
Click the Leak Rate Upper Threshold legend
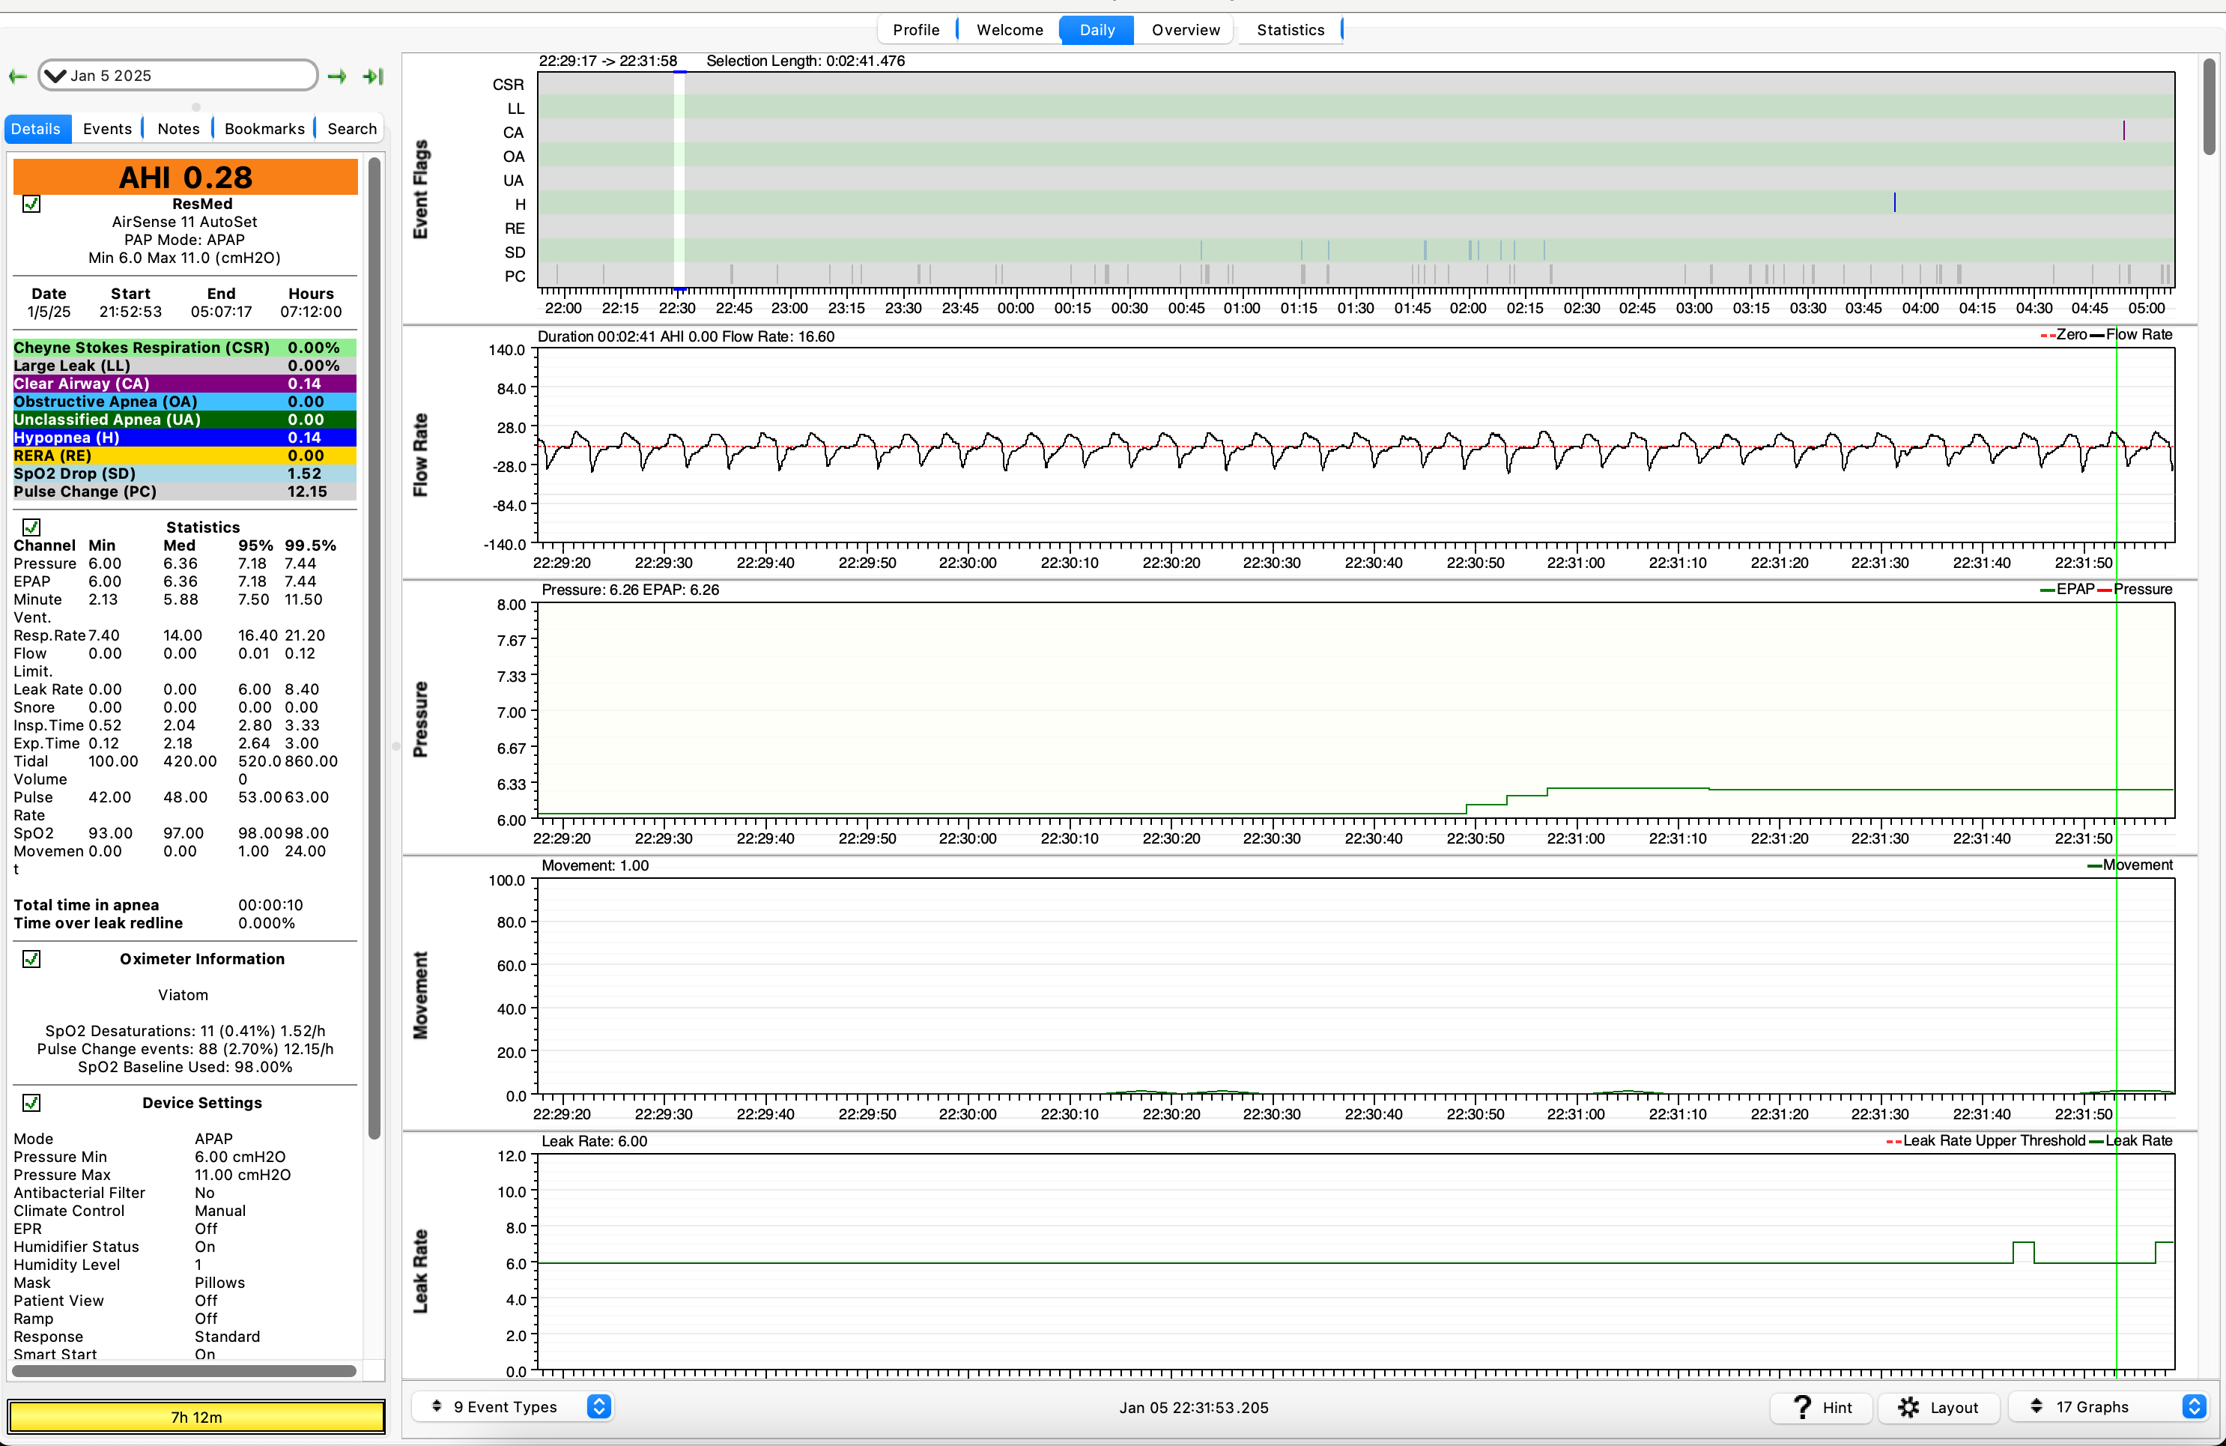pyautogui.click(x=1985, y=1141)
